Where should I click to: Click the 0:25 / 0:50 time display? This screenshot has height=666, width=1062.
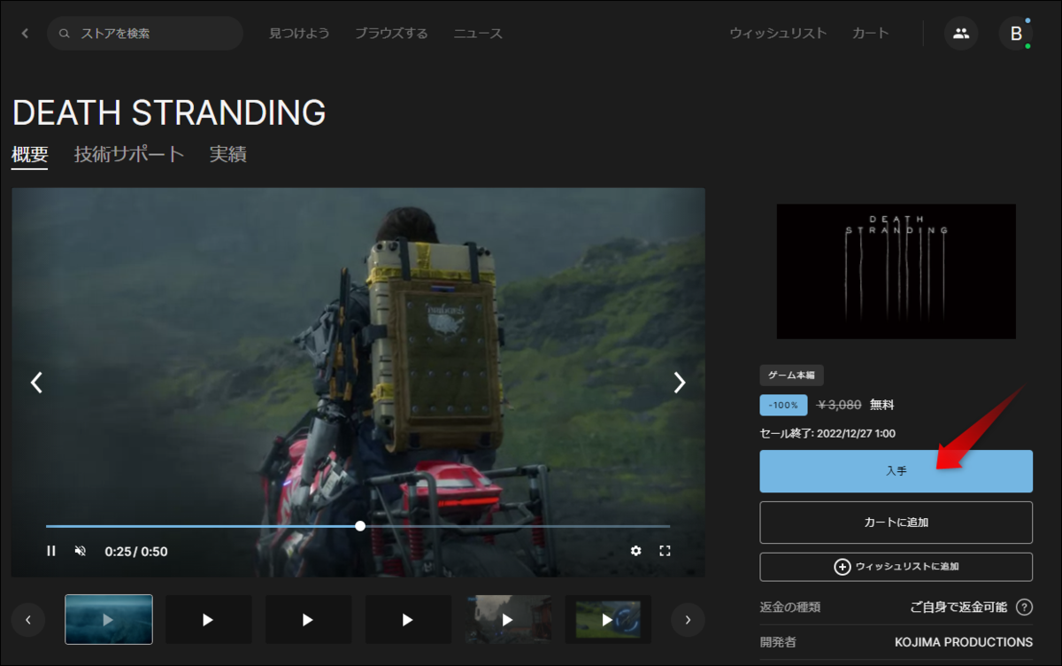[136, 551]
